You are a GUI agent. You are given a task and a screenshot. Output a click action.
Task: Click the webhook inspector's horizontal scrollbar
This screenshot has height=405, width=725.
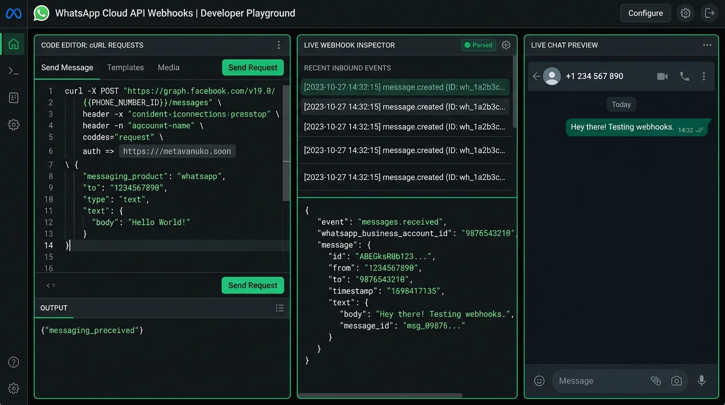[380, 396]
